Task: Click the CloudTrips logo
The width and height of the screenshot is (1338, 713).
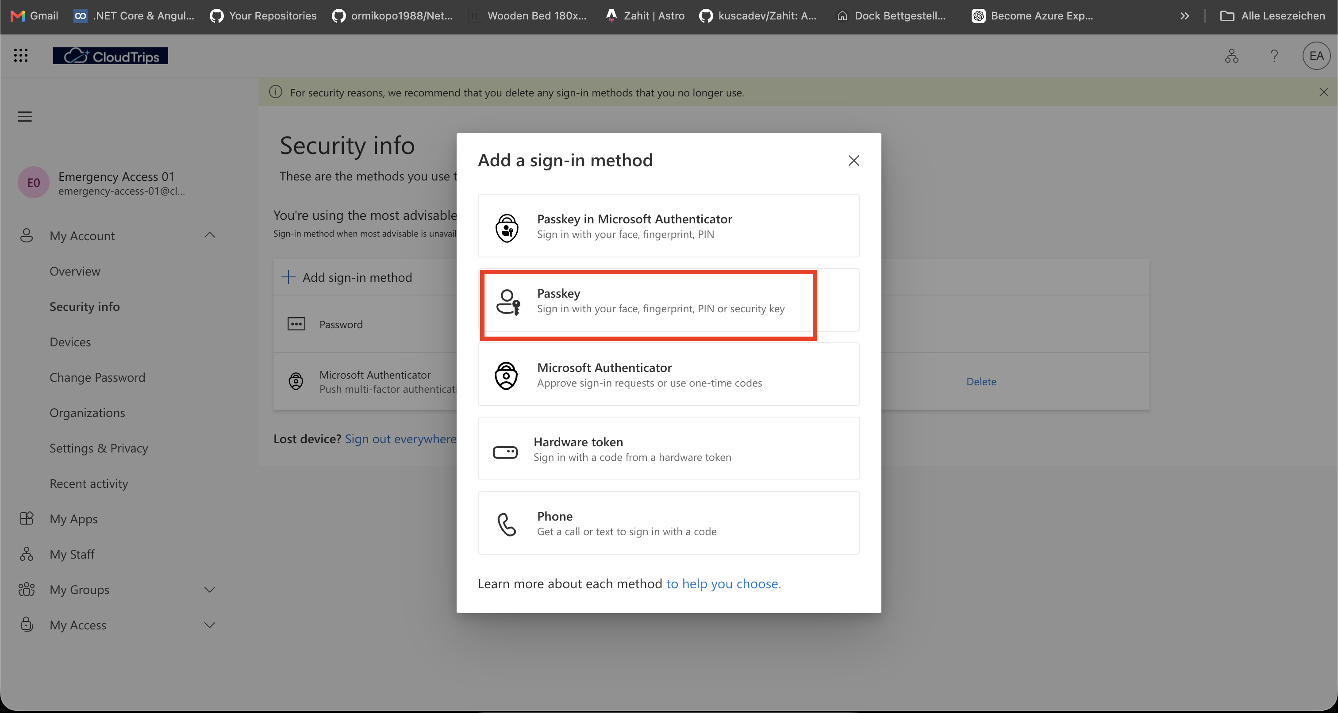Action: point(111,56)
